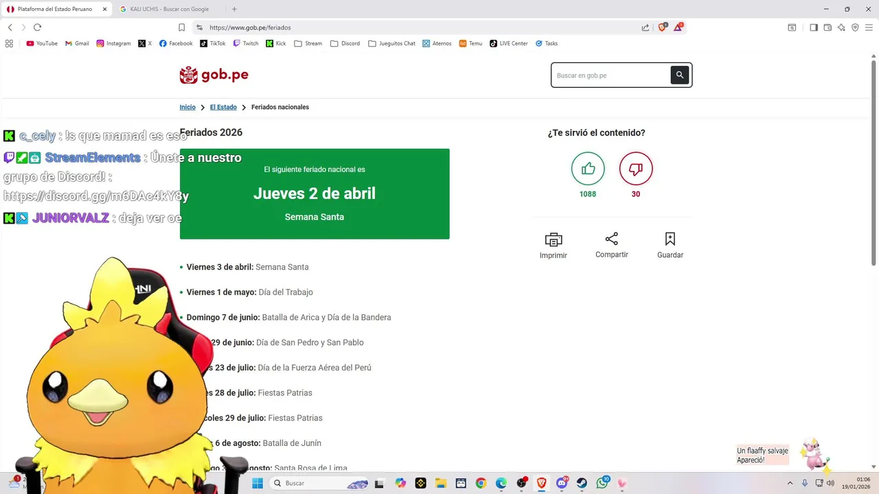
Task: Open the X bookmark
Action: 145,43
